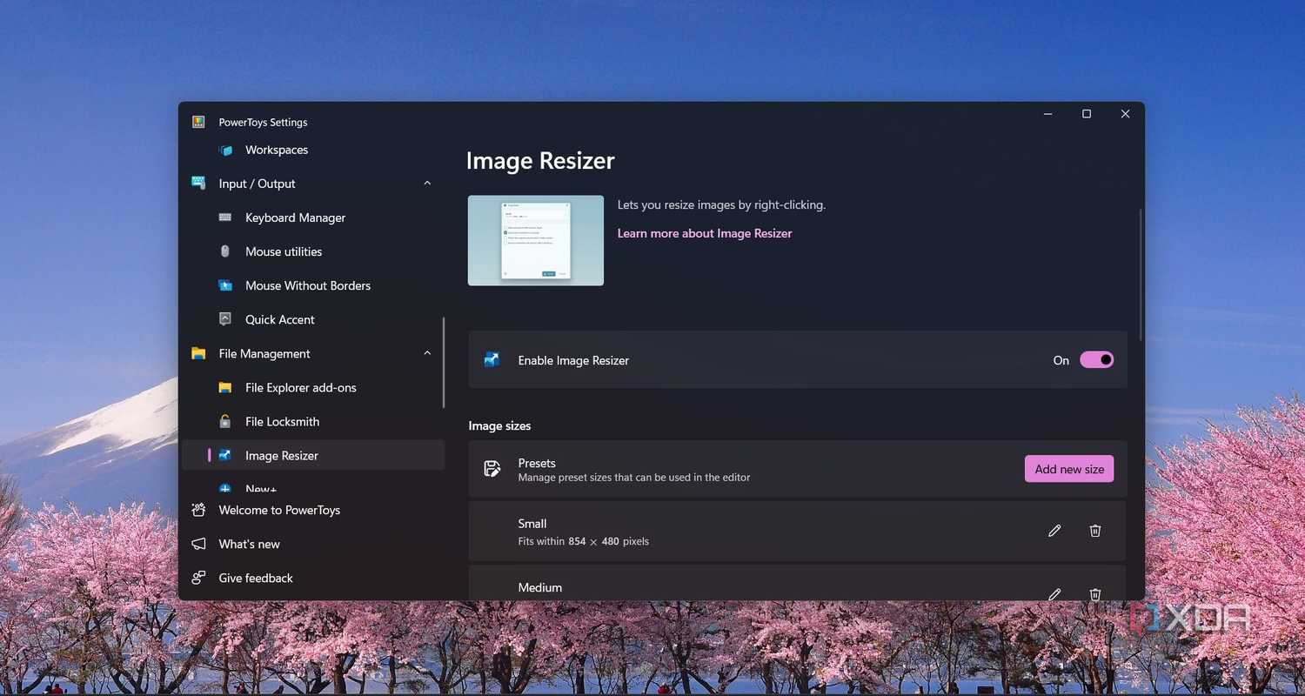Follow Learn more about Image Resizer link
Image resolution: width=1305 pixels, height=696 pixels.
pos(705,233)
